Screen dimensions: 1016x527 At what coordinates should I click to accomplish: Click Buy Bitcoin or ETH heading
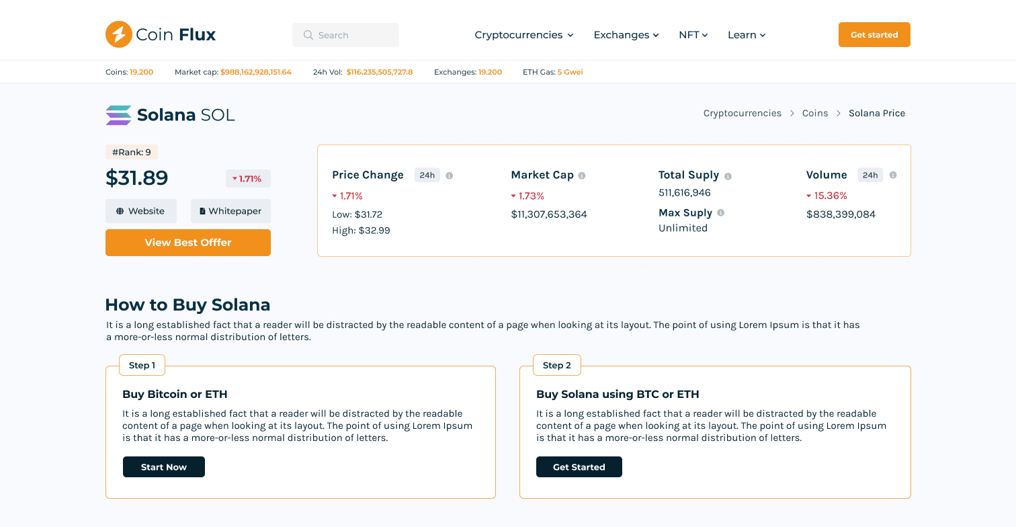click(x=175, y=395)
